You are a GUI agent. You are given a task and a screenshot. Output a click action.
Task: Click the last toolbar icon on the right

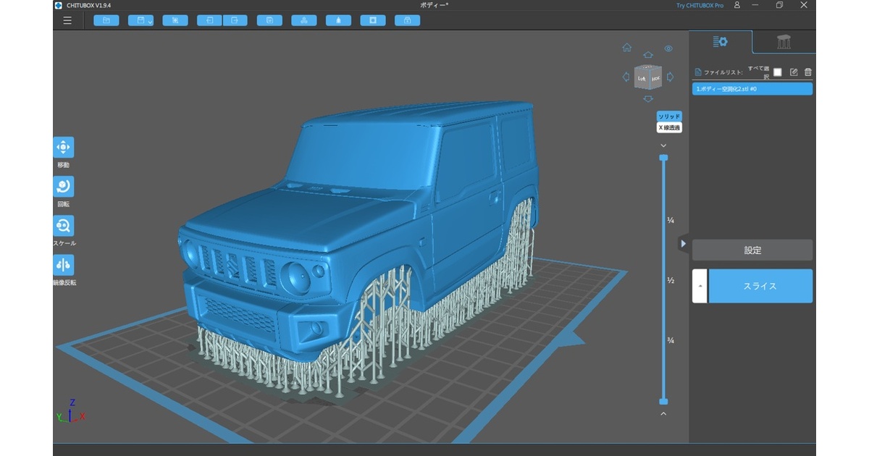pos(407,20)
